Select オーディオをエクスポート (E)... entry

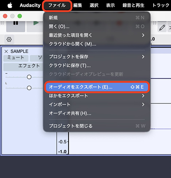tap(97, 87)
